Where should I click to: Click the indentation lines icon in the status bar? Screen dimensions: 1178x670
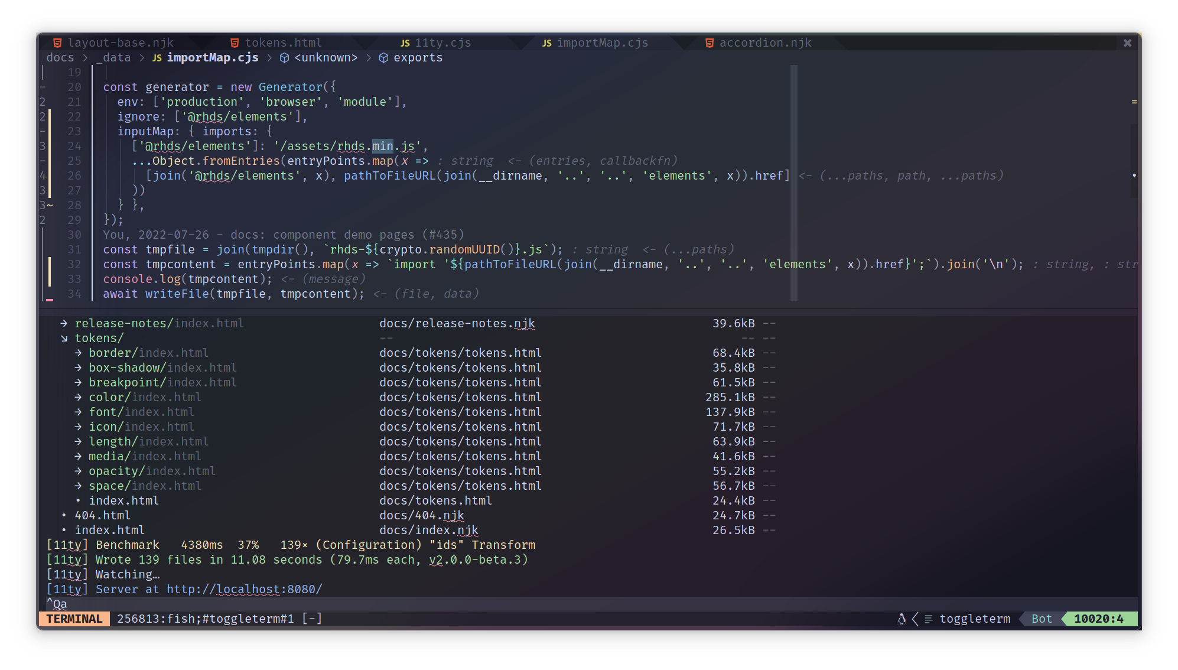(x=928, y=619)
